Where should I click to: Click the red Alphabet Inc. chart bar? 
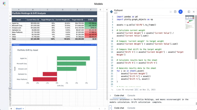coord(50,74)
